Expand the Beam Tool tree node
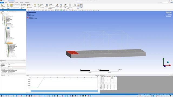Screen dimensions: 173x97 point(6,52)
